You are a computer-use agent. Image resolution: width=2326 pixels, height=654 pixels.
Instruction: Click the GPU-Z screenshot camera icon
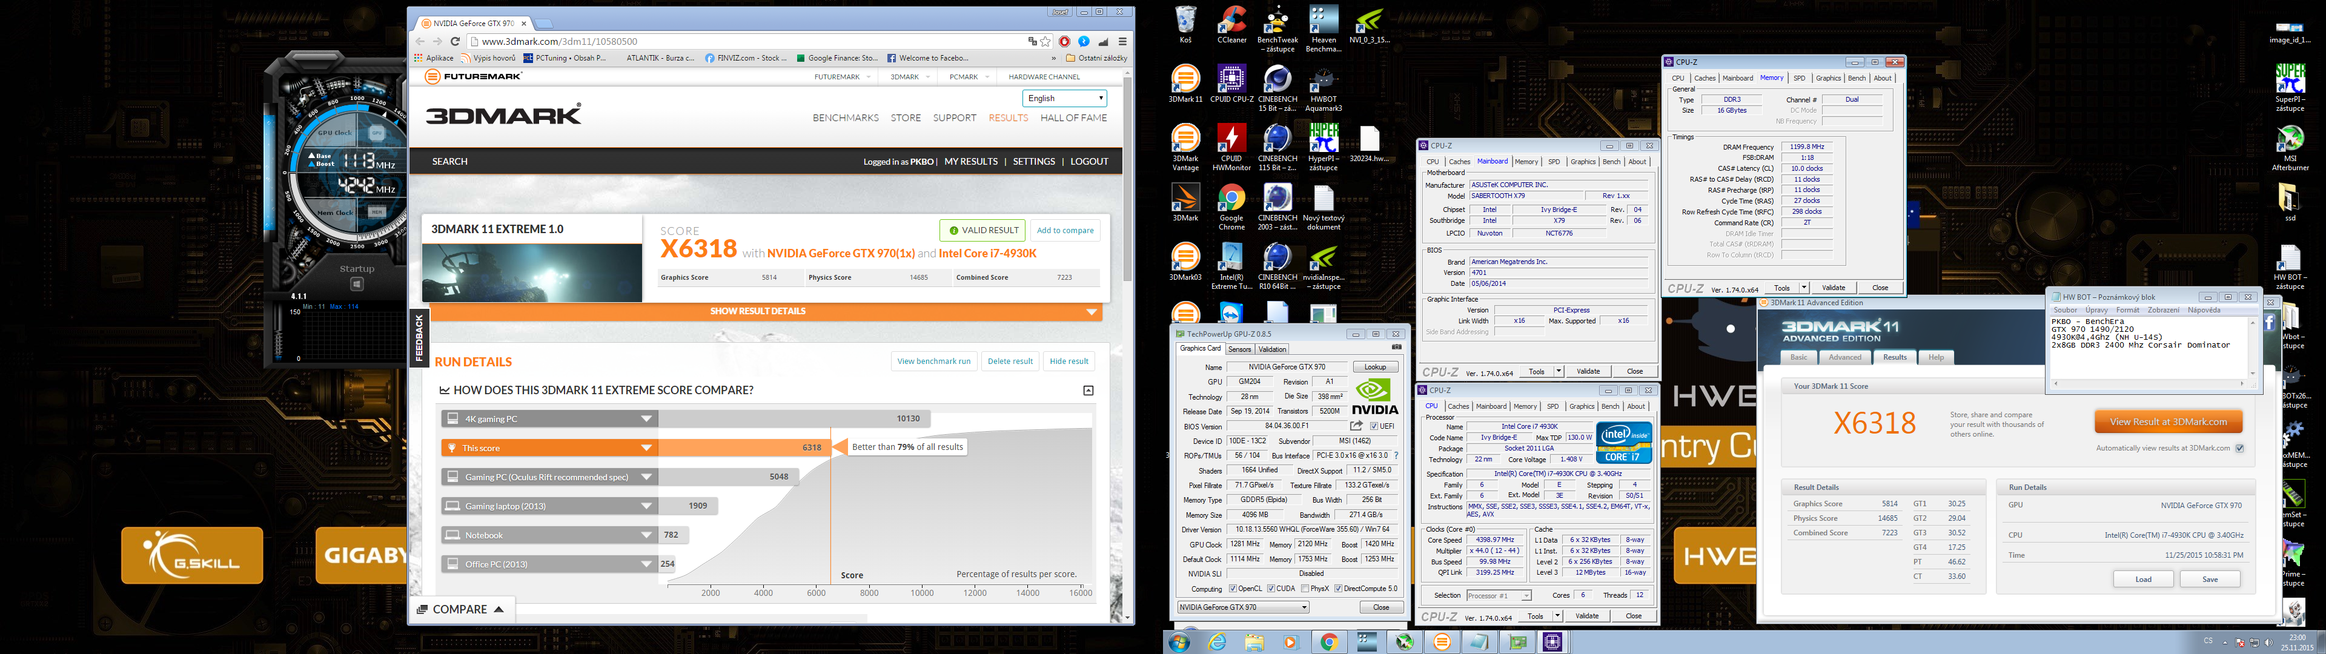[x=1396, y=347]
